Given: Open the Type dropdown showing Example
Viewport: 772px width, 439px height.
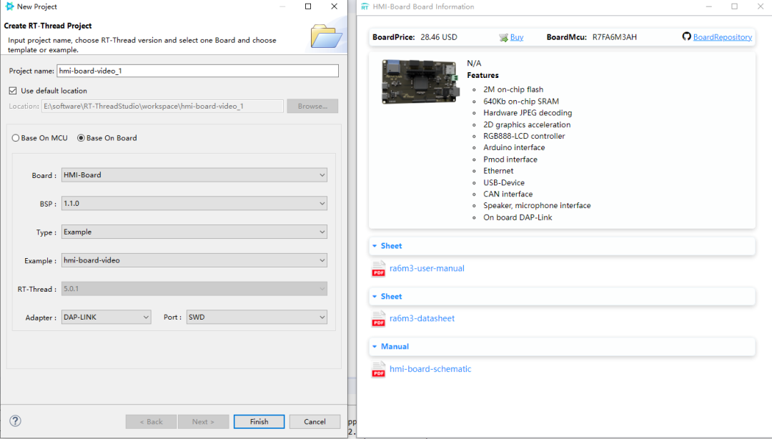Looking at the screenshot, I should 194,232.
